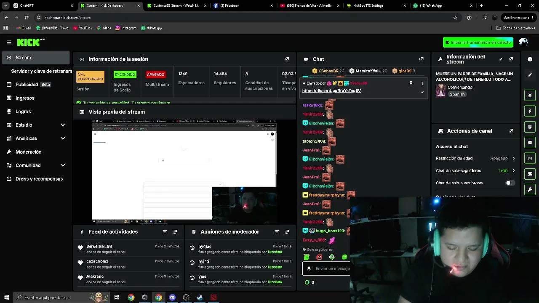Click the dashboard.kick.com address bar
This screenshot has height=303, width=539.
[x=244, y=18]
